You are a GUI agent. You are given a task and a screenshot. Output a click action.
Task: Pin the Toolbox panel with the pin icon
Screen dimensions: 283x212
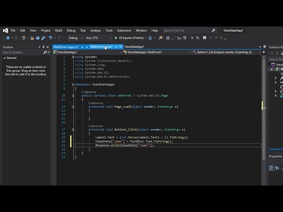pyautogui.click(x=44, y=47)
